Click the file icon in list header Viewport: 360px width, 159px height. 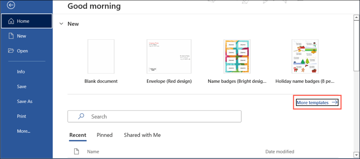point(76,152)
